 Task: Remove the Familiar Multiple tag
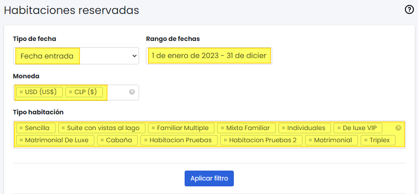(153, 128)
